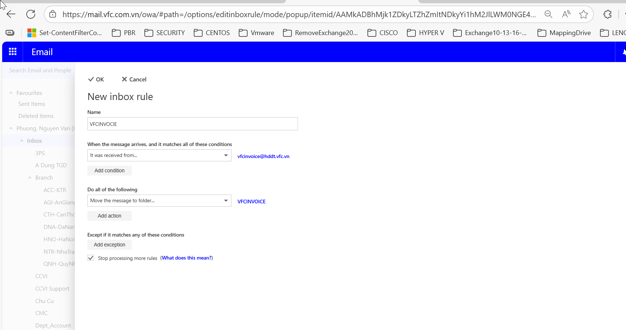This screenshot has height=330, width=626.
Task: Click OK to save the rule
Action: tap(96, 80)
